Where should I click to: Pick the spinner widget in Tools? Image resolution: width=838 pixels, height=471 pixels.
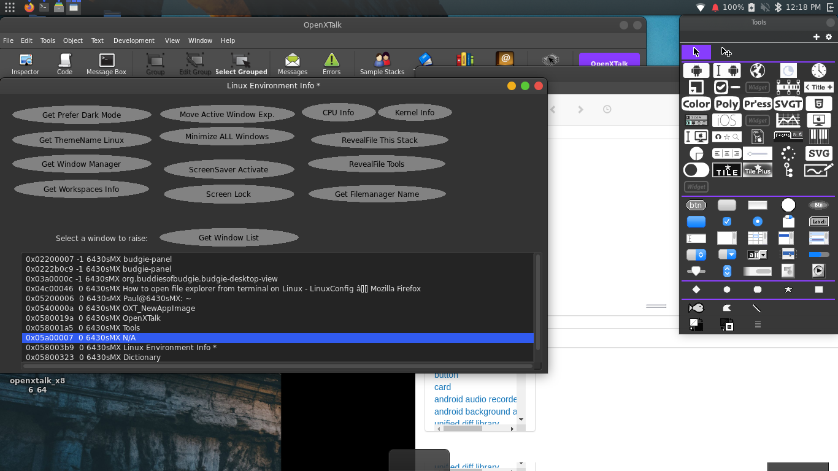[788, 153]
